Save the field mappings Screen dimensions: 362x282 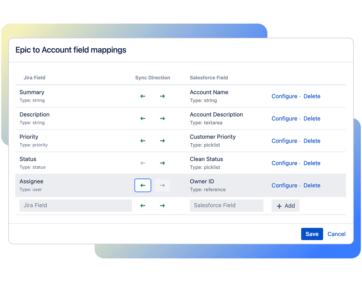click(312, 234)
